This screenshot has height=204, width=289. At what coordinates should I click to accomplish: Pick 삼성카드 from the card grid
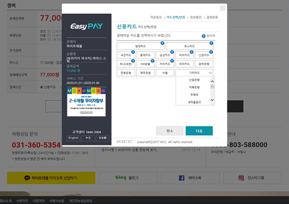point(165,55)
